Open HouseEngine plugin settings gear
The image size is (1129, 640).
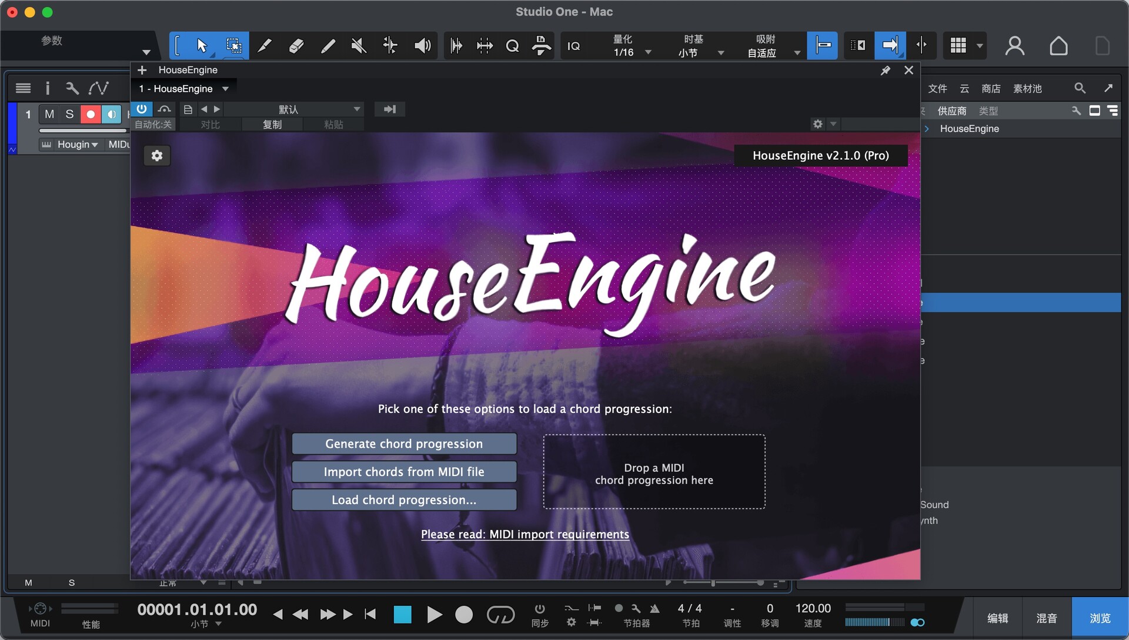click(x=157, y=156)
